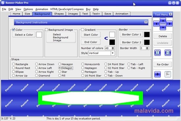
Task: Select 24 Point Star shape
Action: coord(106,64)
